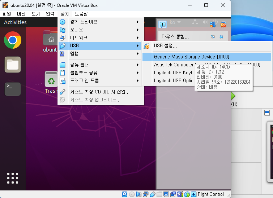The height and width of the screenshot is (198, 273).
Task: Open the 오디오 submenu entry
Action: [x=101, y=30]
